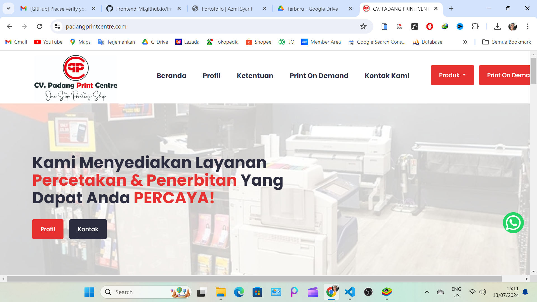Click the horizontal page scrollbar
537x302 pixels.
[x=254, y=279]
